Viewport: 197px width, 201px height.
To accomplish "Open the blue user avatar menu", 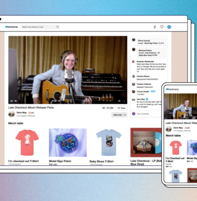I will tap(169, 27).
